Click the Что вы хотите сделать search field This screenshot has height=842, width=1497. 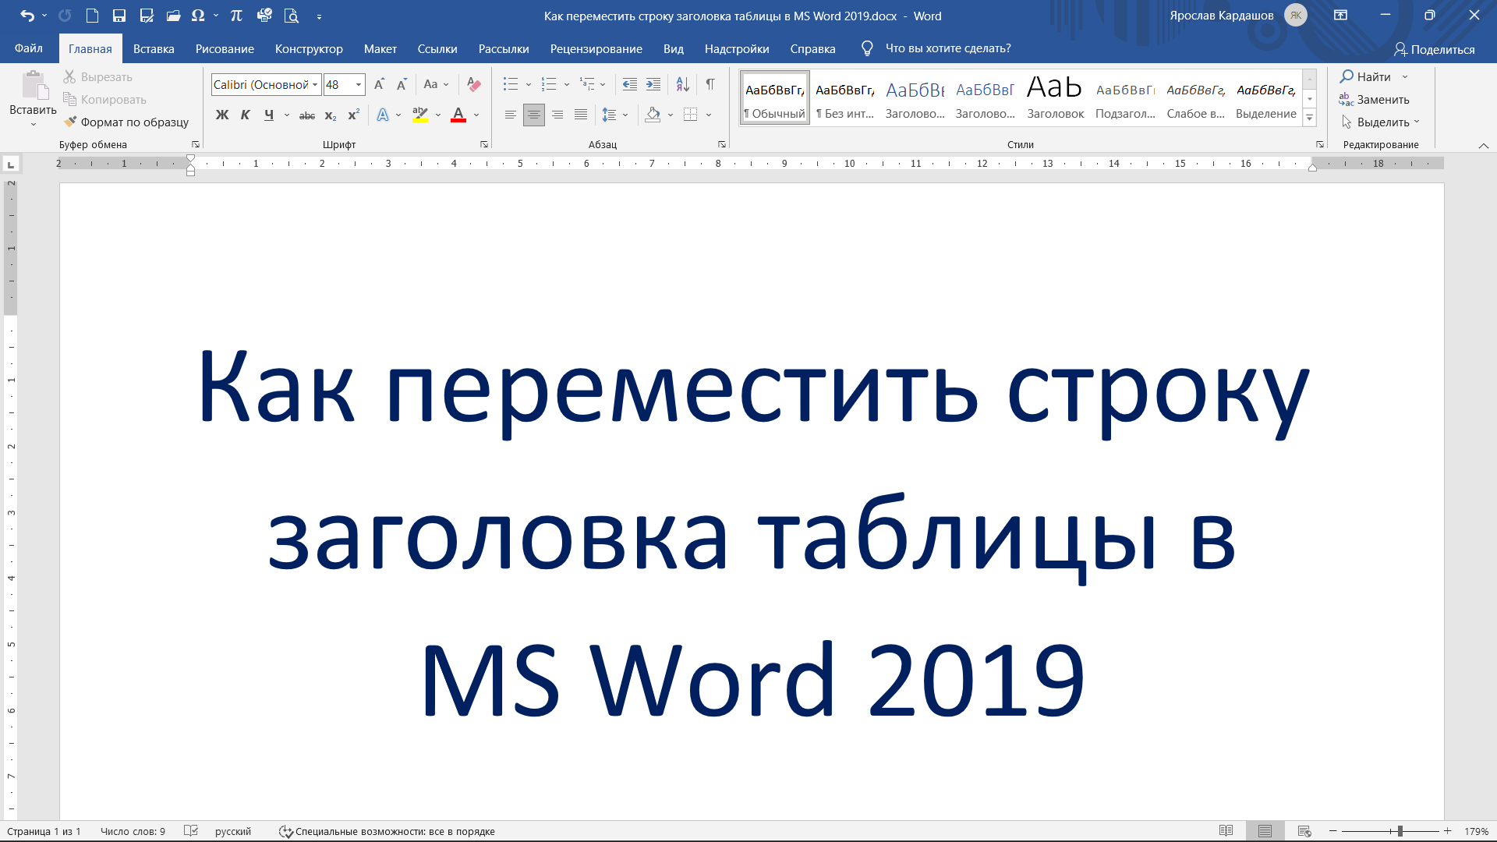click(948, 48)
